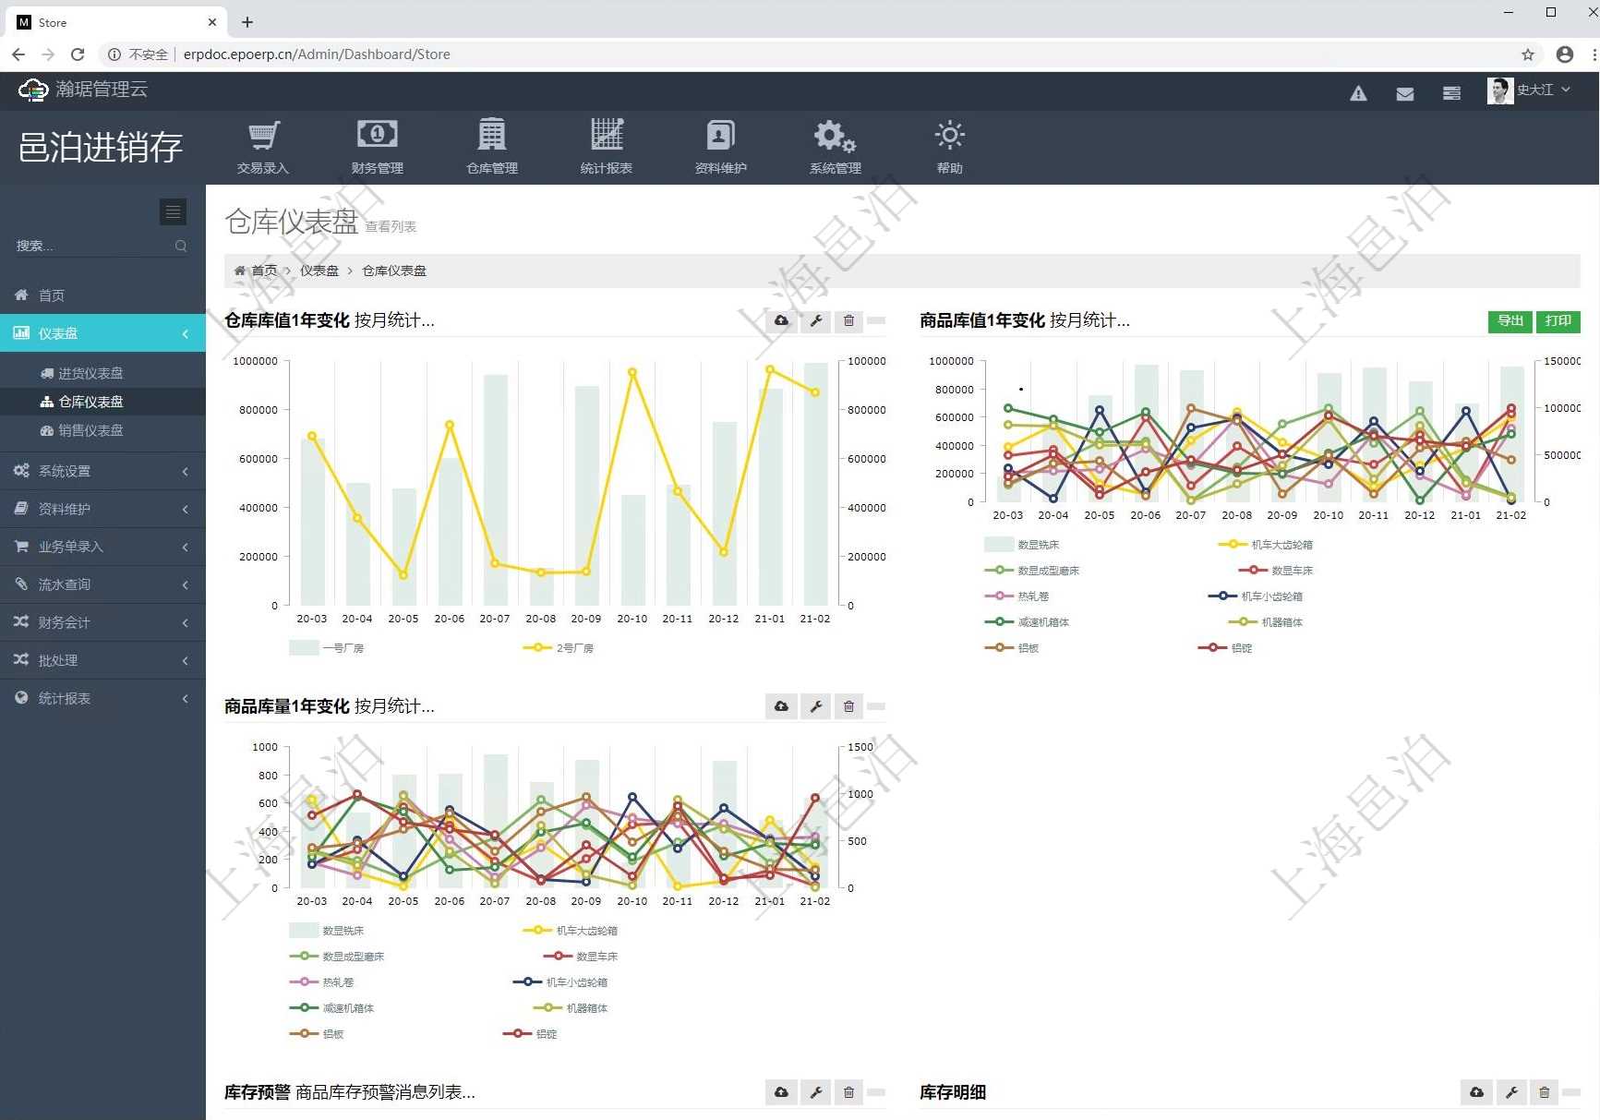This screenshot has width=1600, height=1120.
Task: Click wrench settings icon for 仓库库值1年变化
Action: tap(816, 320)
